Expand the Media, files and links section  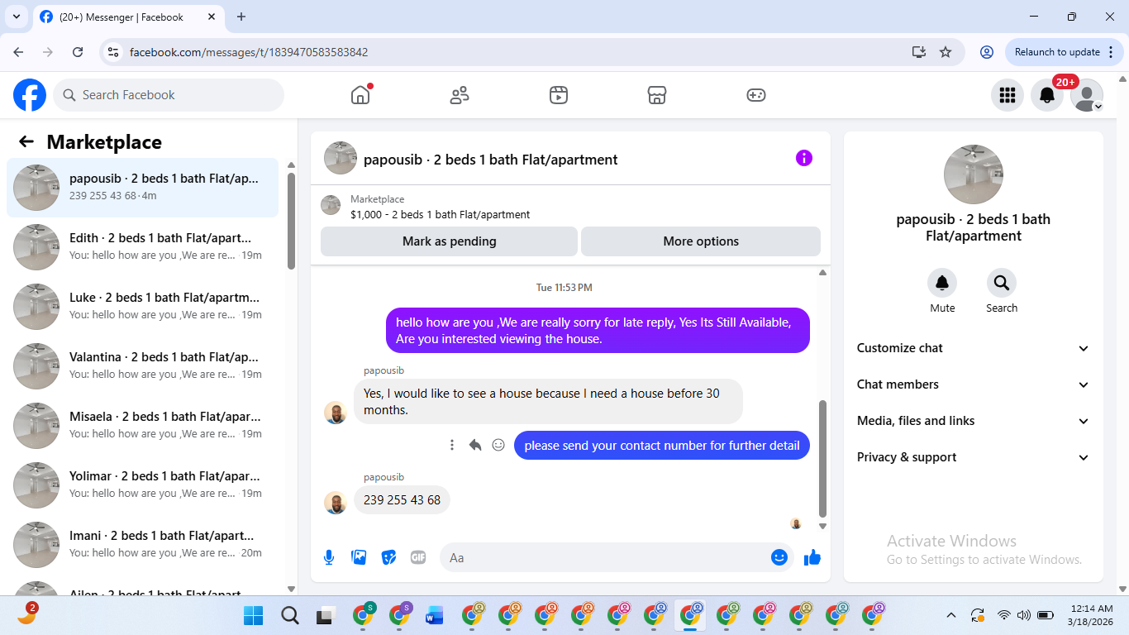[x=974, y=421]
